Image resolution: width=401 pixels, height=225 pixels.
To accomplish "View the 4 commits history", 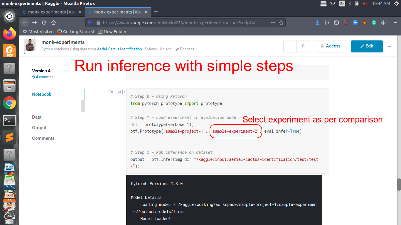I will 43,77.
